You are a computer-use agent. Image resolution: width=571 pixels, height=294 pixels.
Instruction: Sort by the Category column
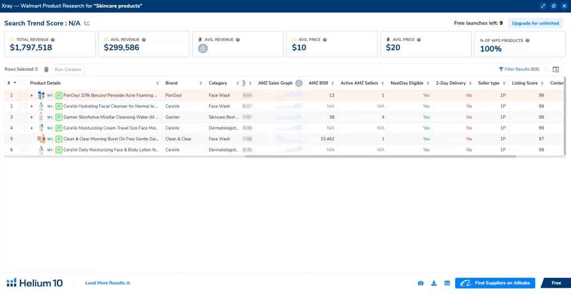click(238, 84)
